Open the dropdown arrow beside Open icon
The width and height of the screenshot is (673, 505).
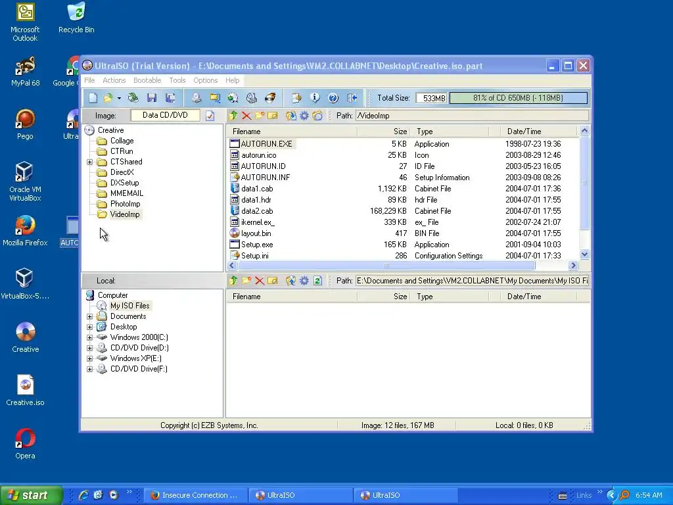click(x=120, y=99)
